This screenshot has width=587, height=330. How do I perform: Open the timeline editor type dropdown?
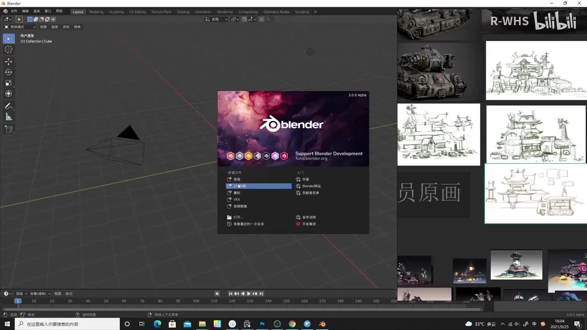tap(7, 293)
